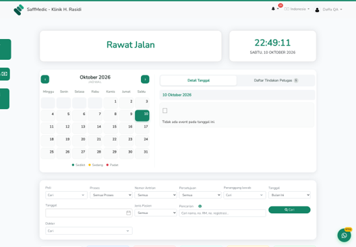Screen dimensions: 356x247
Task: Select October 1 in the calendar
Action: 111,103
